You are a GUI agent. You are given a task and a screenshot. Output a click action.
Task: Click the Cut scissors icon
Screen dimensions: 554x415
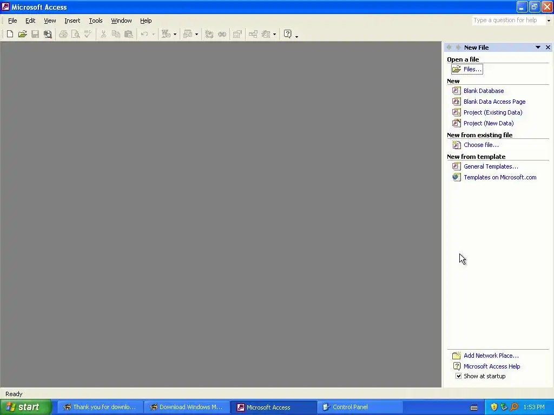103,34
